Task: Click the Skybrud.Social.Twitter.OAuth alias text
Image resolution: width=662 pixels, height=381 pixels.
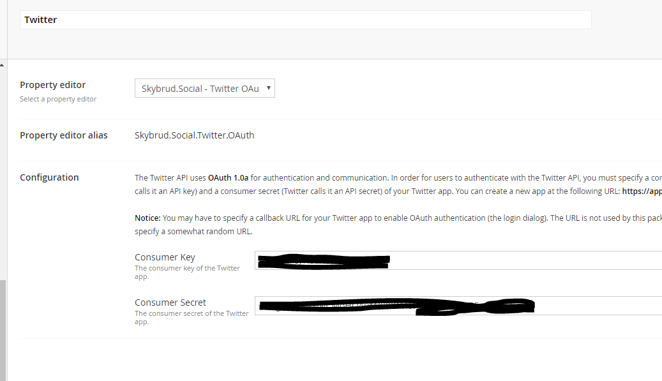Action: (x=194, y=135)
